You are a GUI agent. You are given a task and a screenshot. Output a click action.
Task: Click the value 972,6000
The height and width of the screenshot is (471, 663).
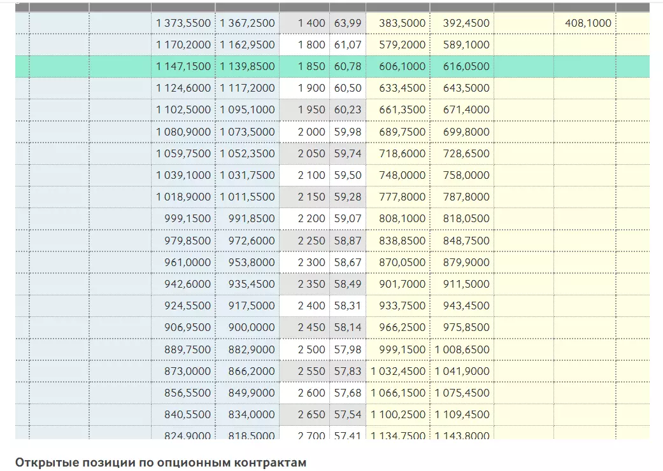coord(252,241)
